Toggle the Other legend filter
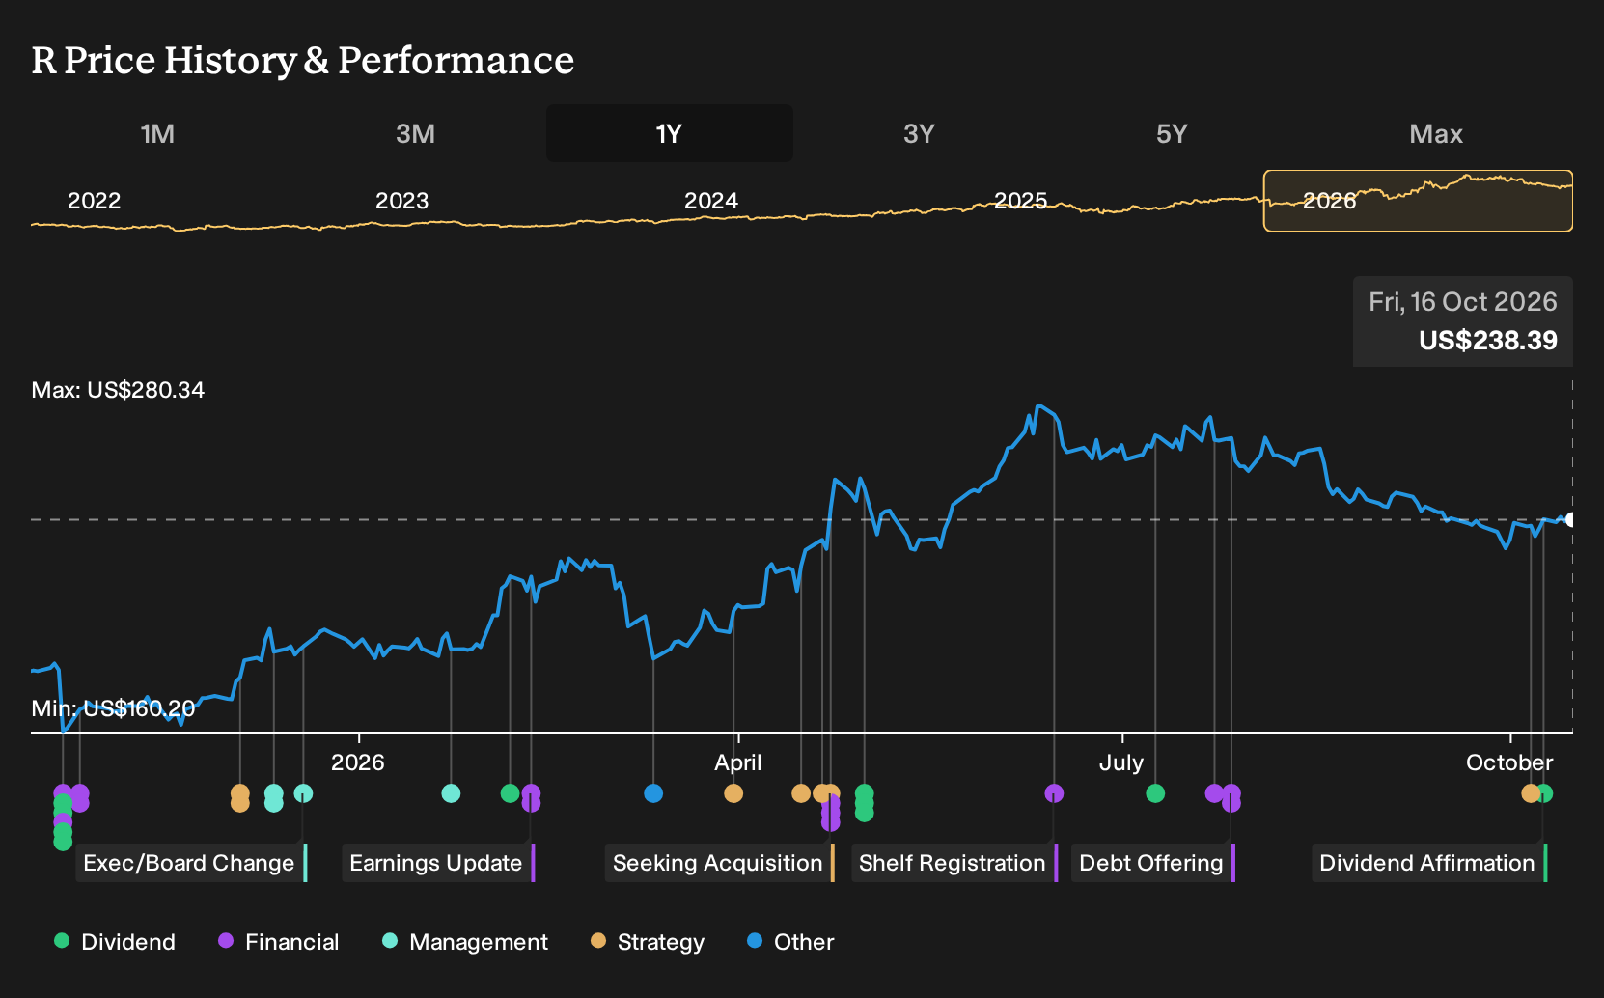Image resolution: width=1604 pixels, height=998 pixels. 790,942
